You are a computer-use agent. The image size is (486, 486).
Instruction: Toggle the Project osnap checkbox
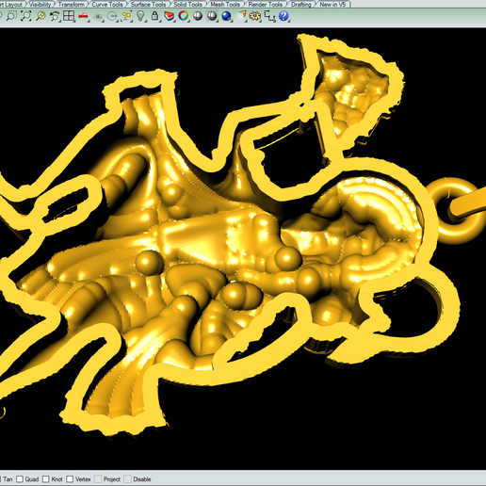pyautogui.click(x=98, y=478)
